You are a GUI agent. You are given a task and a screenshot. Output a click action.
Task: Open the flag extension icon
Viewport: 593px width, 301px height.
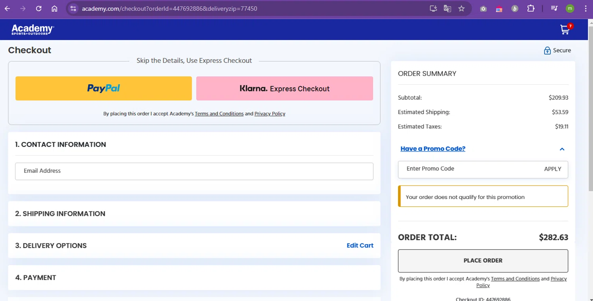499,9
